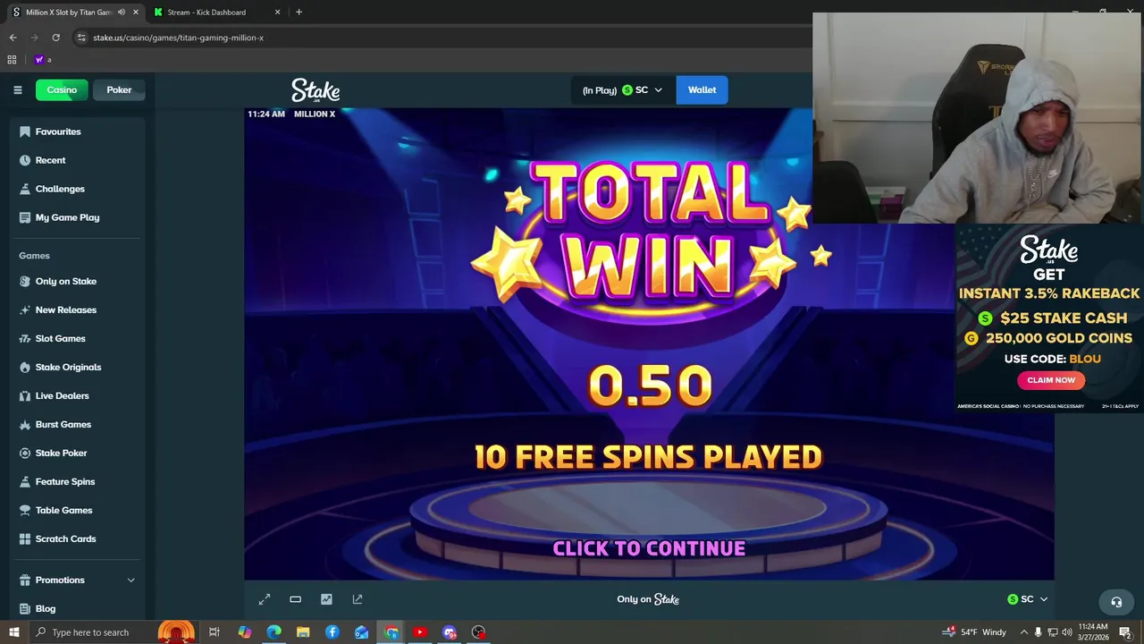
Task: Open the notification center
Action: pos(1125,632)
